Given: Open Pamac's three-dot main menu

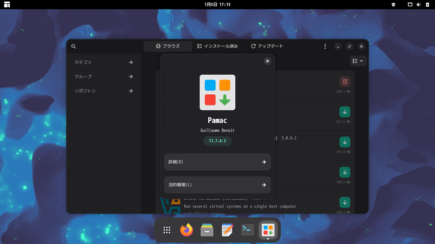Looking at the screenshot, I should click(x=325, y=46).
